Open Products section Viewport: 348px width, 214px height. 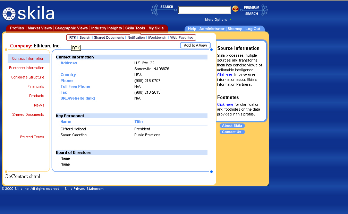pos(37,96)
